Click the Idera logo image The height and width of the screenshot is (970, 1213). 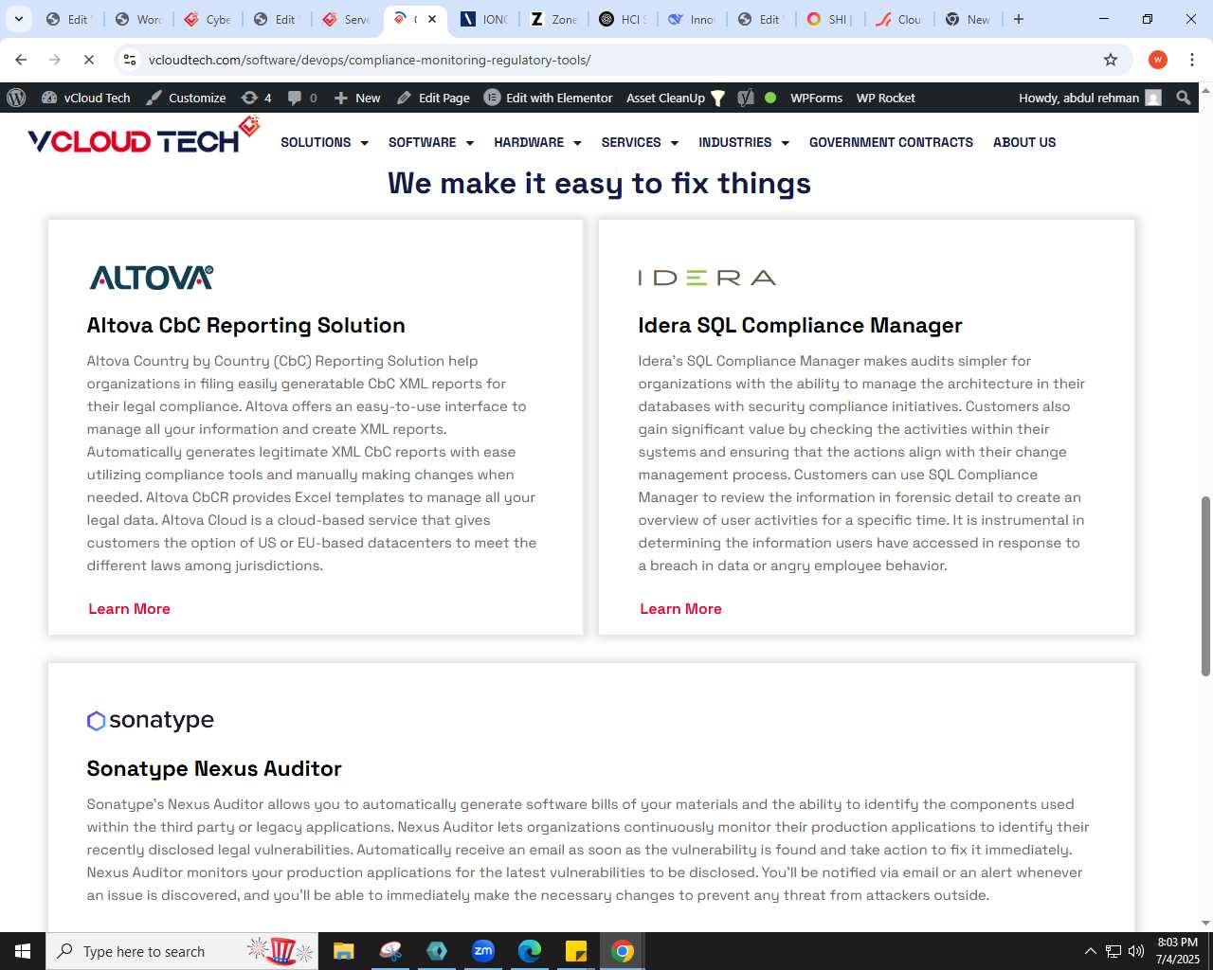tap(707, 278)
